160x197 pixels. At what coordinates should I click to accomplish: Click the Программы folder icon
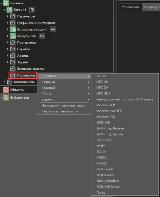point(13,43)
